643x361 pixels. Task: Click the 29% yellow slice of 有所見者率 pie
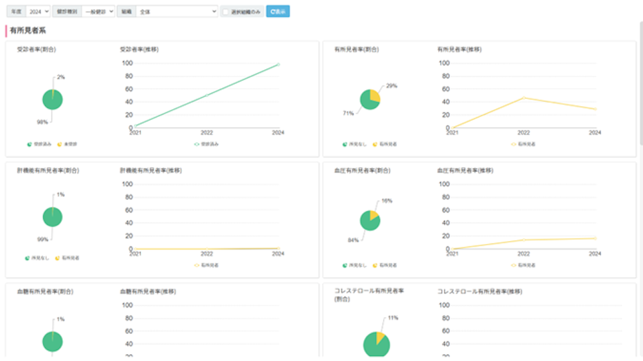[375, 96]
